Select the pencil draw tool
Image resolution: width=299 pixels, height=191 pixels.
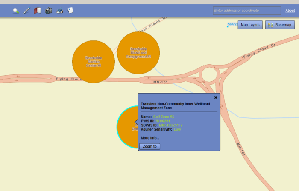(x=26, y=11)
